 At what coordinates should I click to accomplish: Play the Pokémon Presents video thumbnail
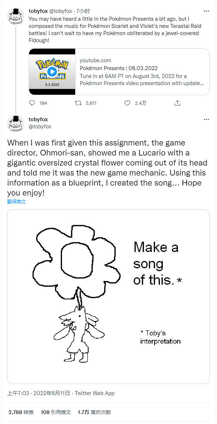click(52, 72)
